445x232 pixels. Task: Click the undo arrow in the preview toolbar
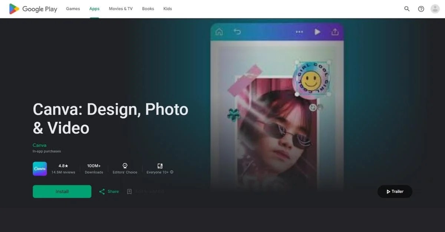[x=237, y=32]
